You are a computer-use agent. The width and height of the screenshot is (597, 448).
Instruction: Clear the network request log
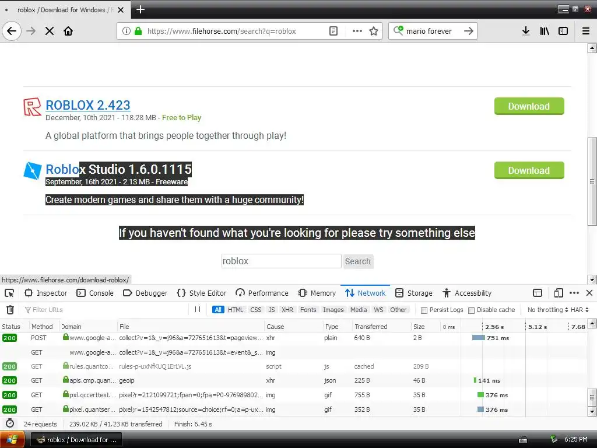click(x=10, y=310)
